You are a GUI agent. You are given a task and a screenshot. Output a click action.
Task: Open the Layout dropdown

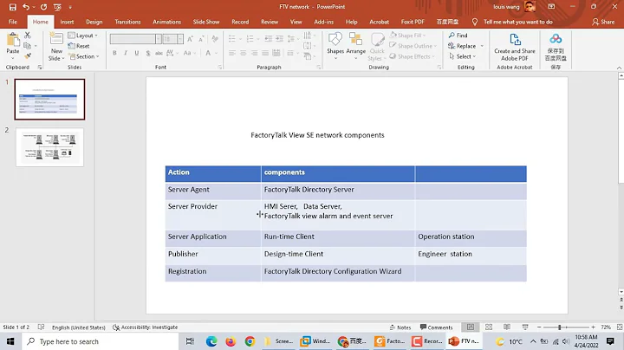[83, 36]
